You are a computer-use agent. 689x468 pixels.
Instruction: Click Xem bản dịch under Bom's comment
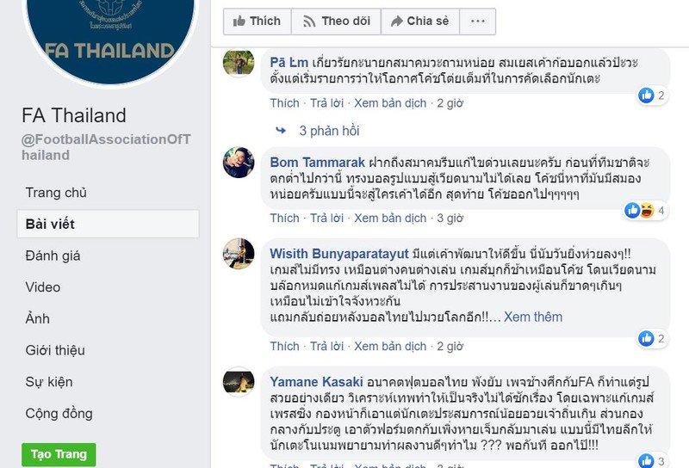390,219
